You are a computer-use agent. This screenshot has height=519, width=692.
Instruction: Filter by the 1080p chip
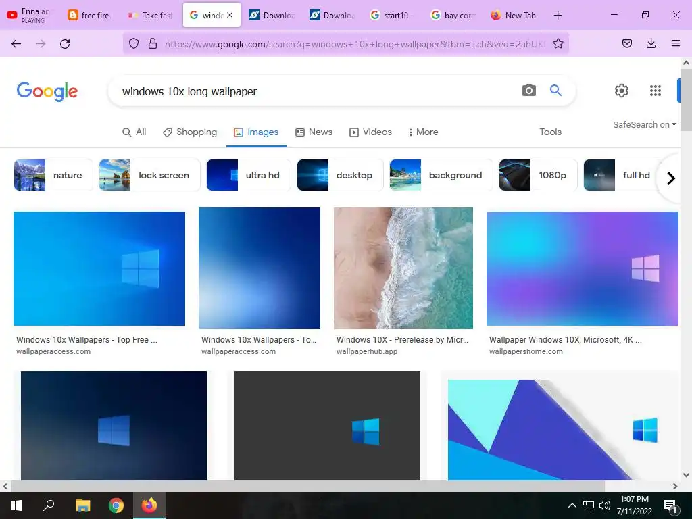[538, 175]
